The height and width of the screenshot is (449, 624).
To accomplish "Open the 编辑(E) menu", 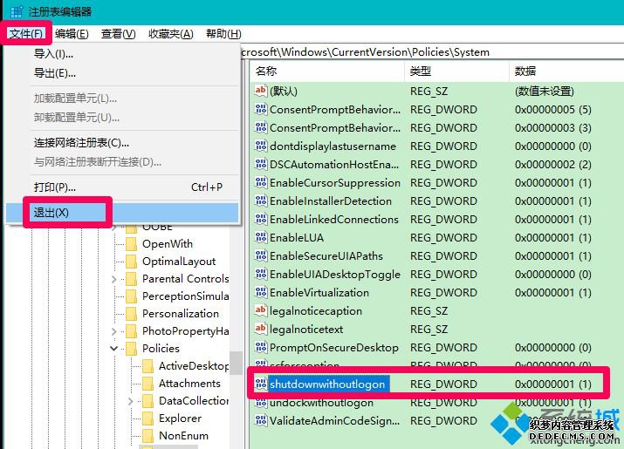I will pos(72,34).
